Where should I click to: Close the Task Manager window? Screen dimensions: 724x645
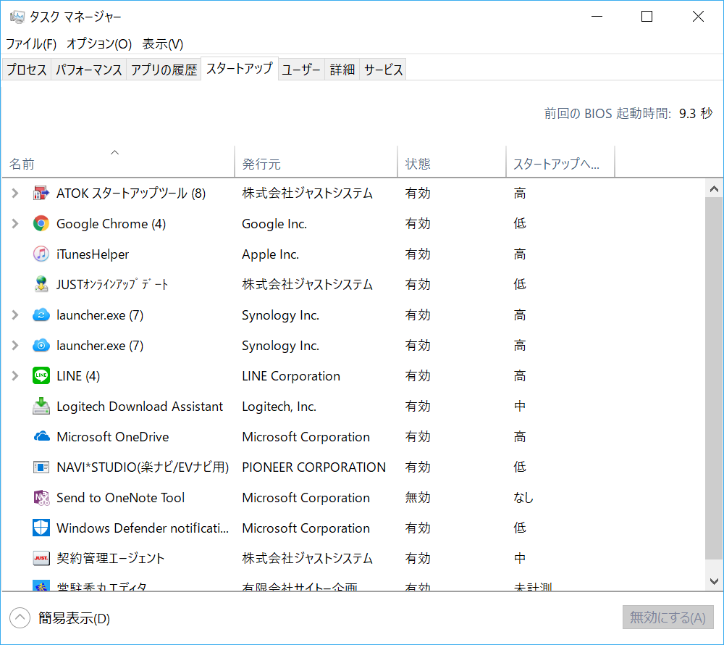698,17
